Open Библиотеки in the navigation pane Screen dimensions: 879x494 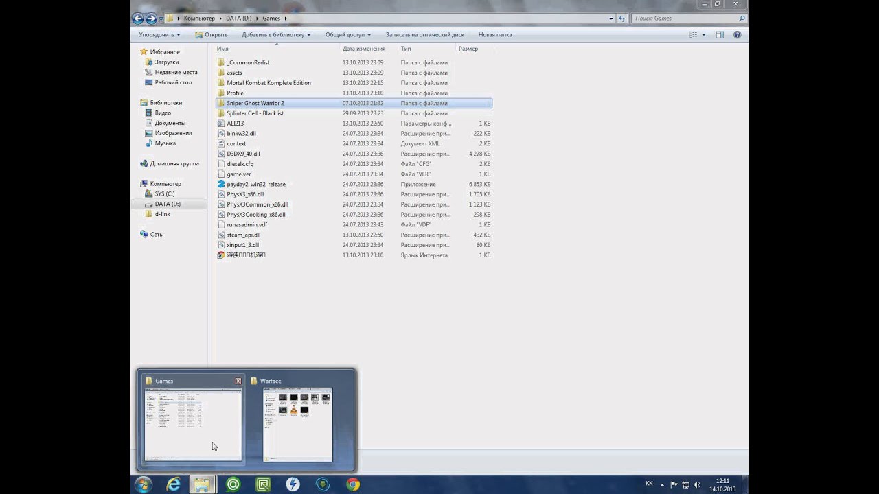click(166, 103)
